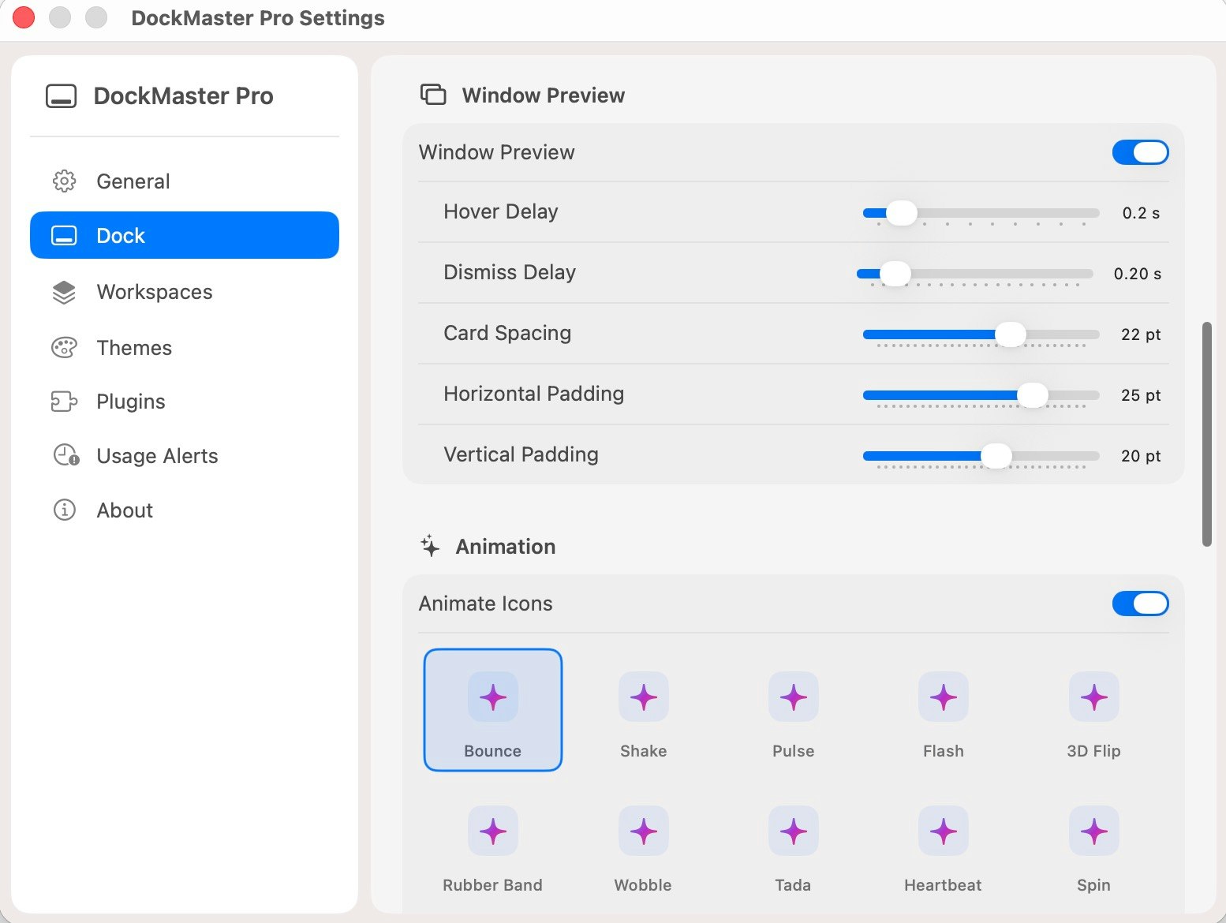Select the Bounce animation style
Viewport: 1226px width, 923px height.
(492, 709)
